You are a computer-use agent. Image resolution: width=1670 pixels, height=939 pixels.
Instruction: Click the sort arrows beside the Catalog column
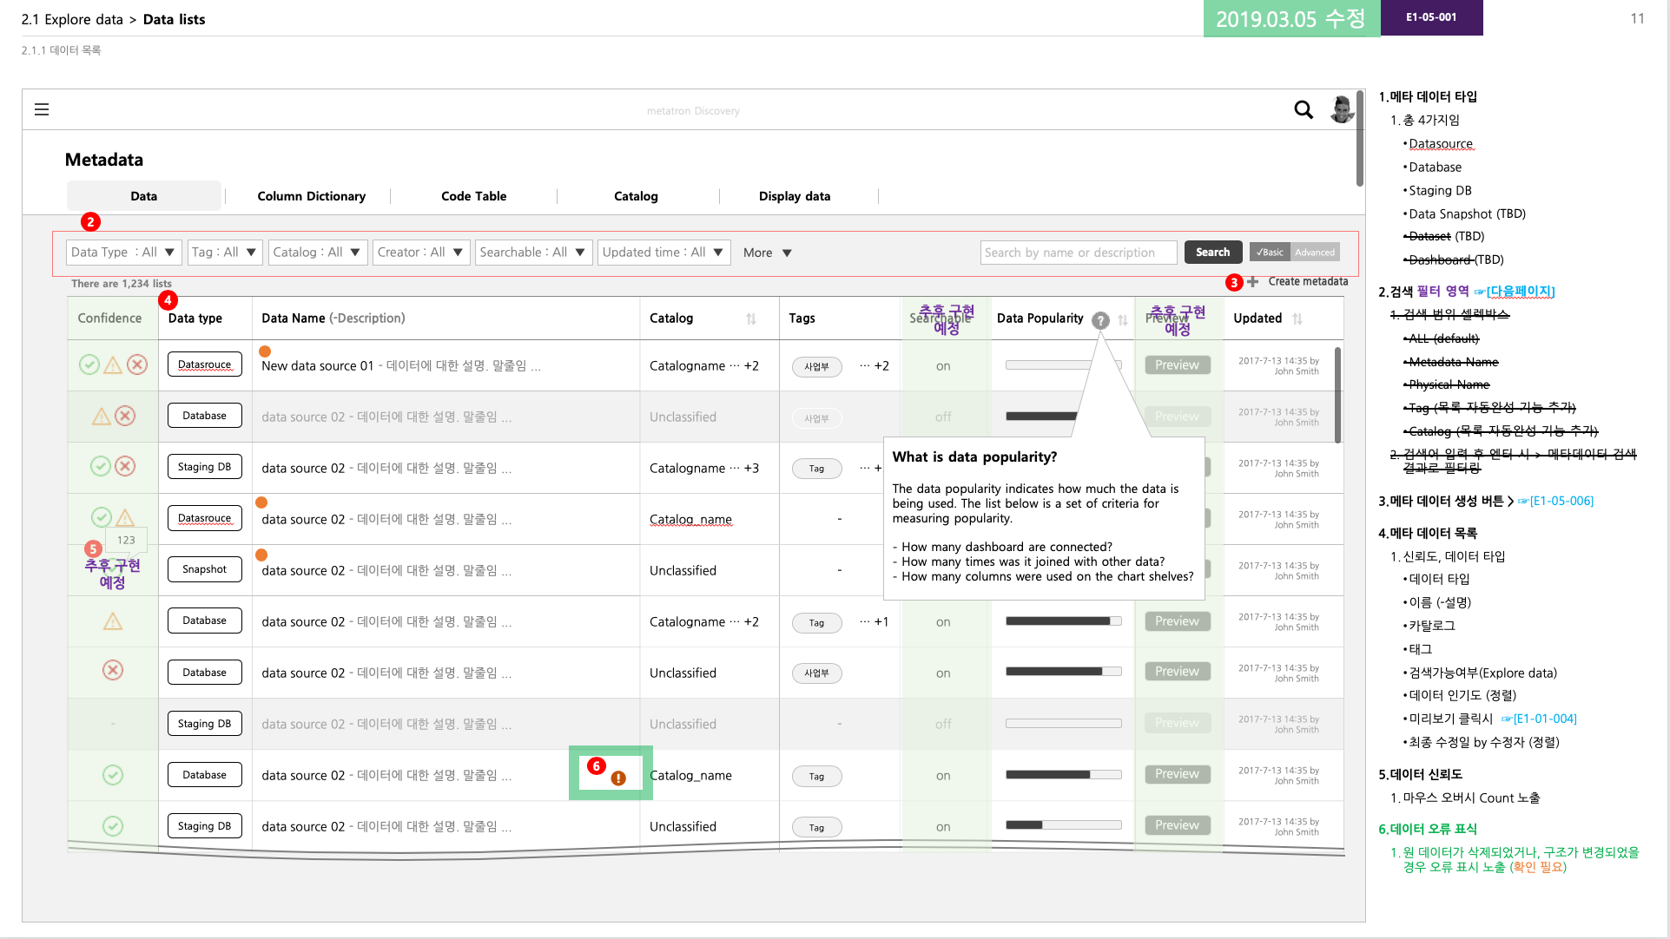[751, 318]
